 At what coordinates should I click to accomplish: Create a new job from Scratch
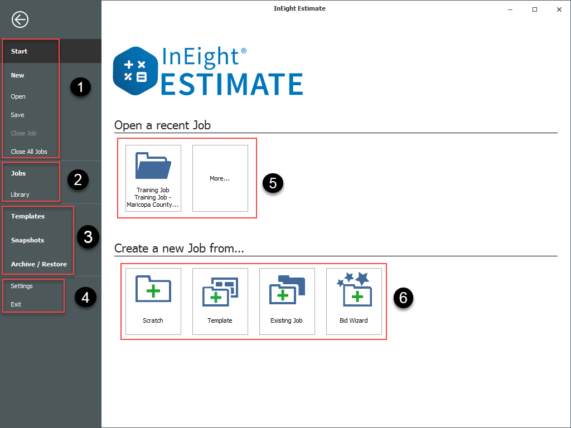pyautogui.click(x=153, y=301)
